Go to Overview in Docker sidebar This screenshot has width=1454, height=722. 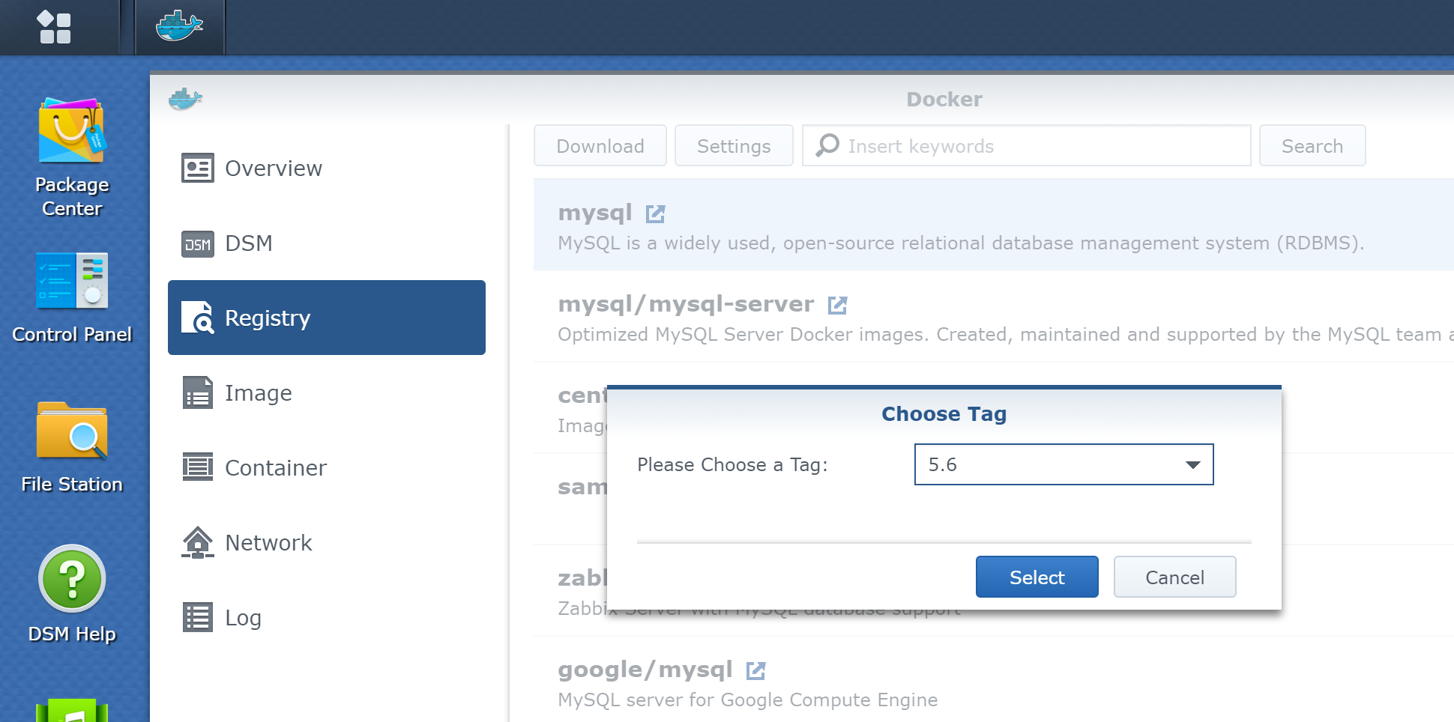pos(273,169)
